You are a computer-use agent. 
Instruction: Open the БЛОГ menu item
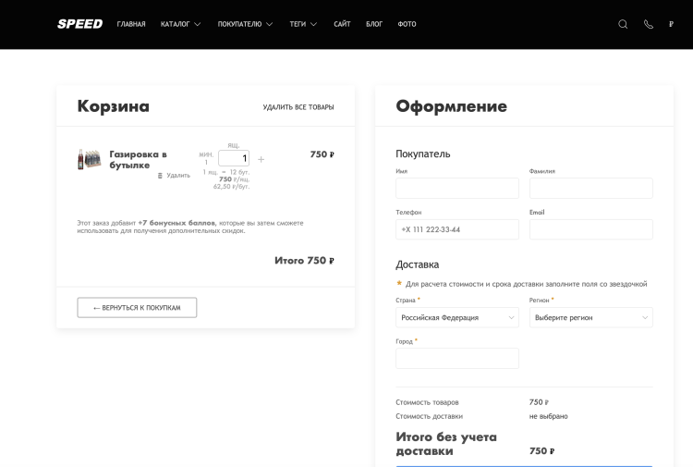click(x=374, y=24)
